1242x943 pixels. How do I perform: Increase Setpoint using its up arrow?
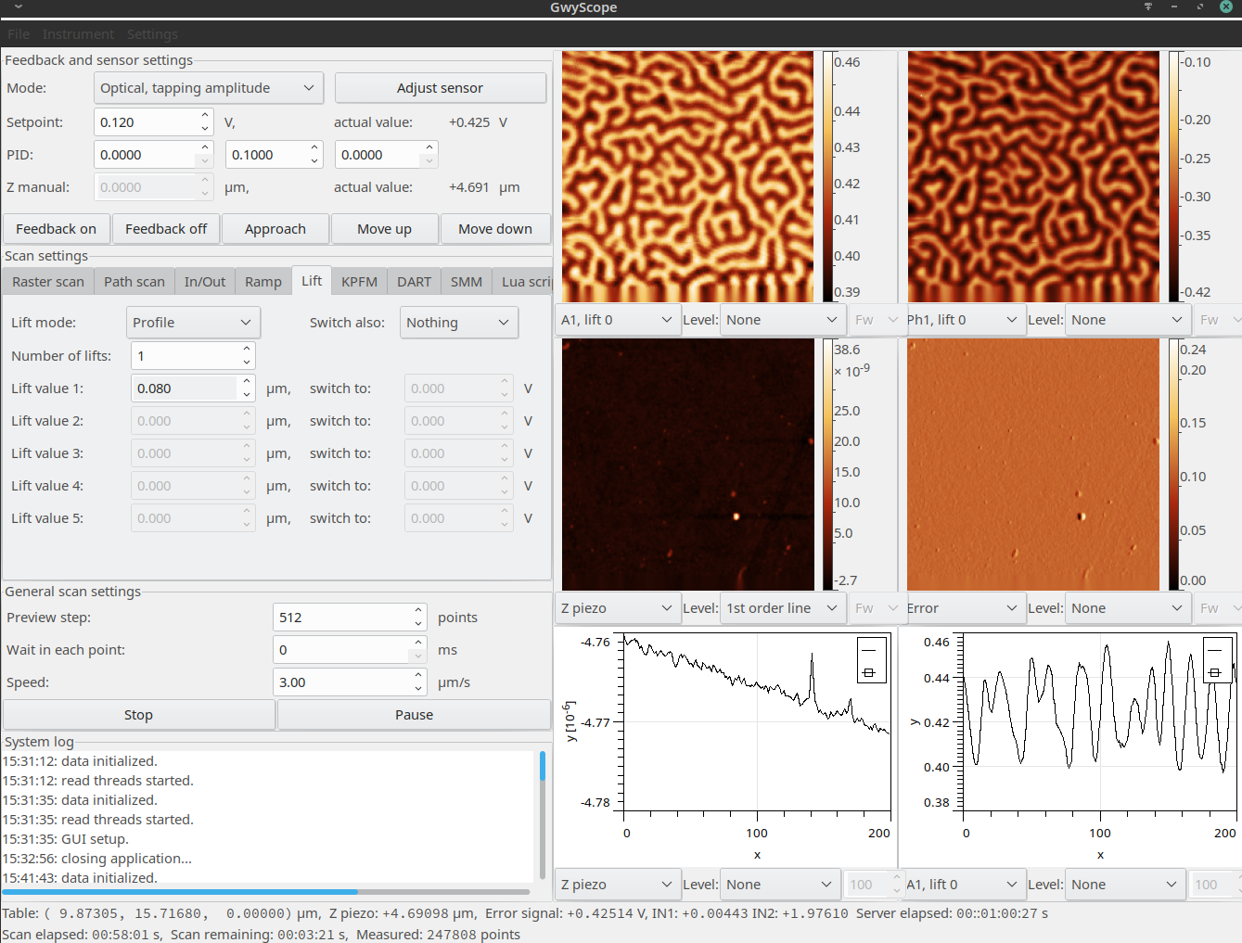click(205, 117)
